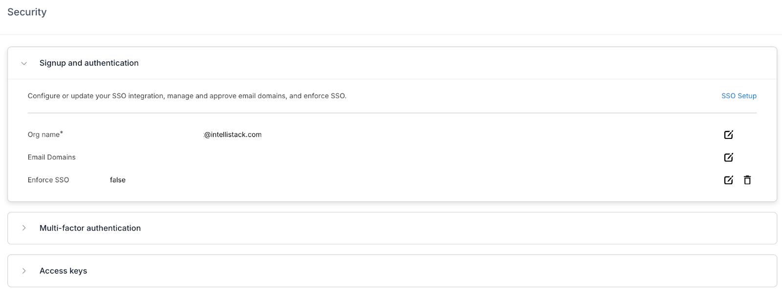Click the Org name label

[x=43, y=135]
